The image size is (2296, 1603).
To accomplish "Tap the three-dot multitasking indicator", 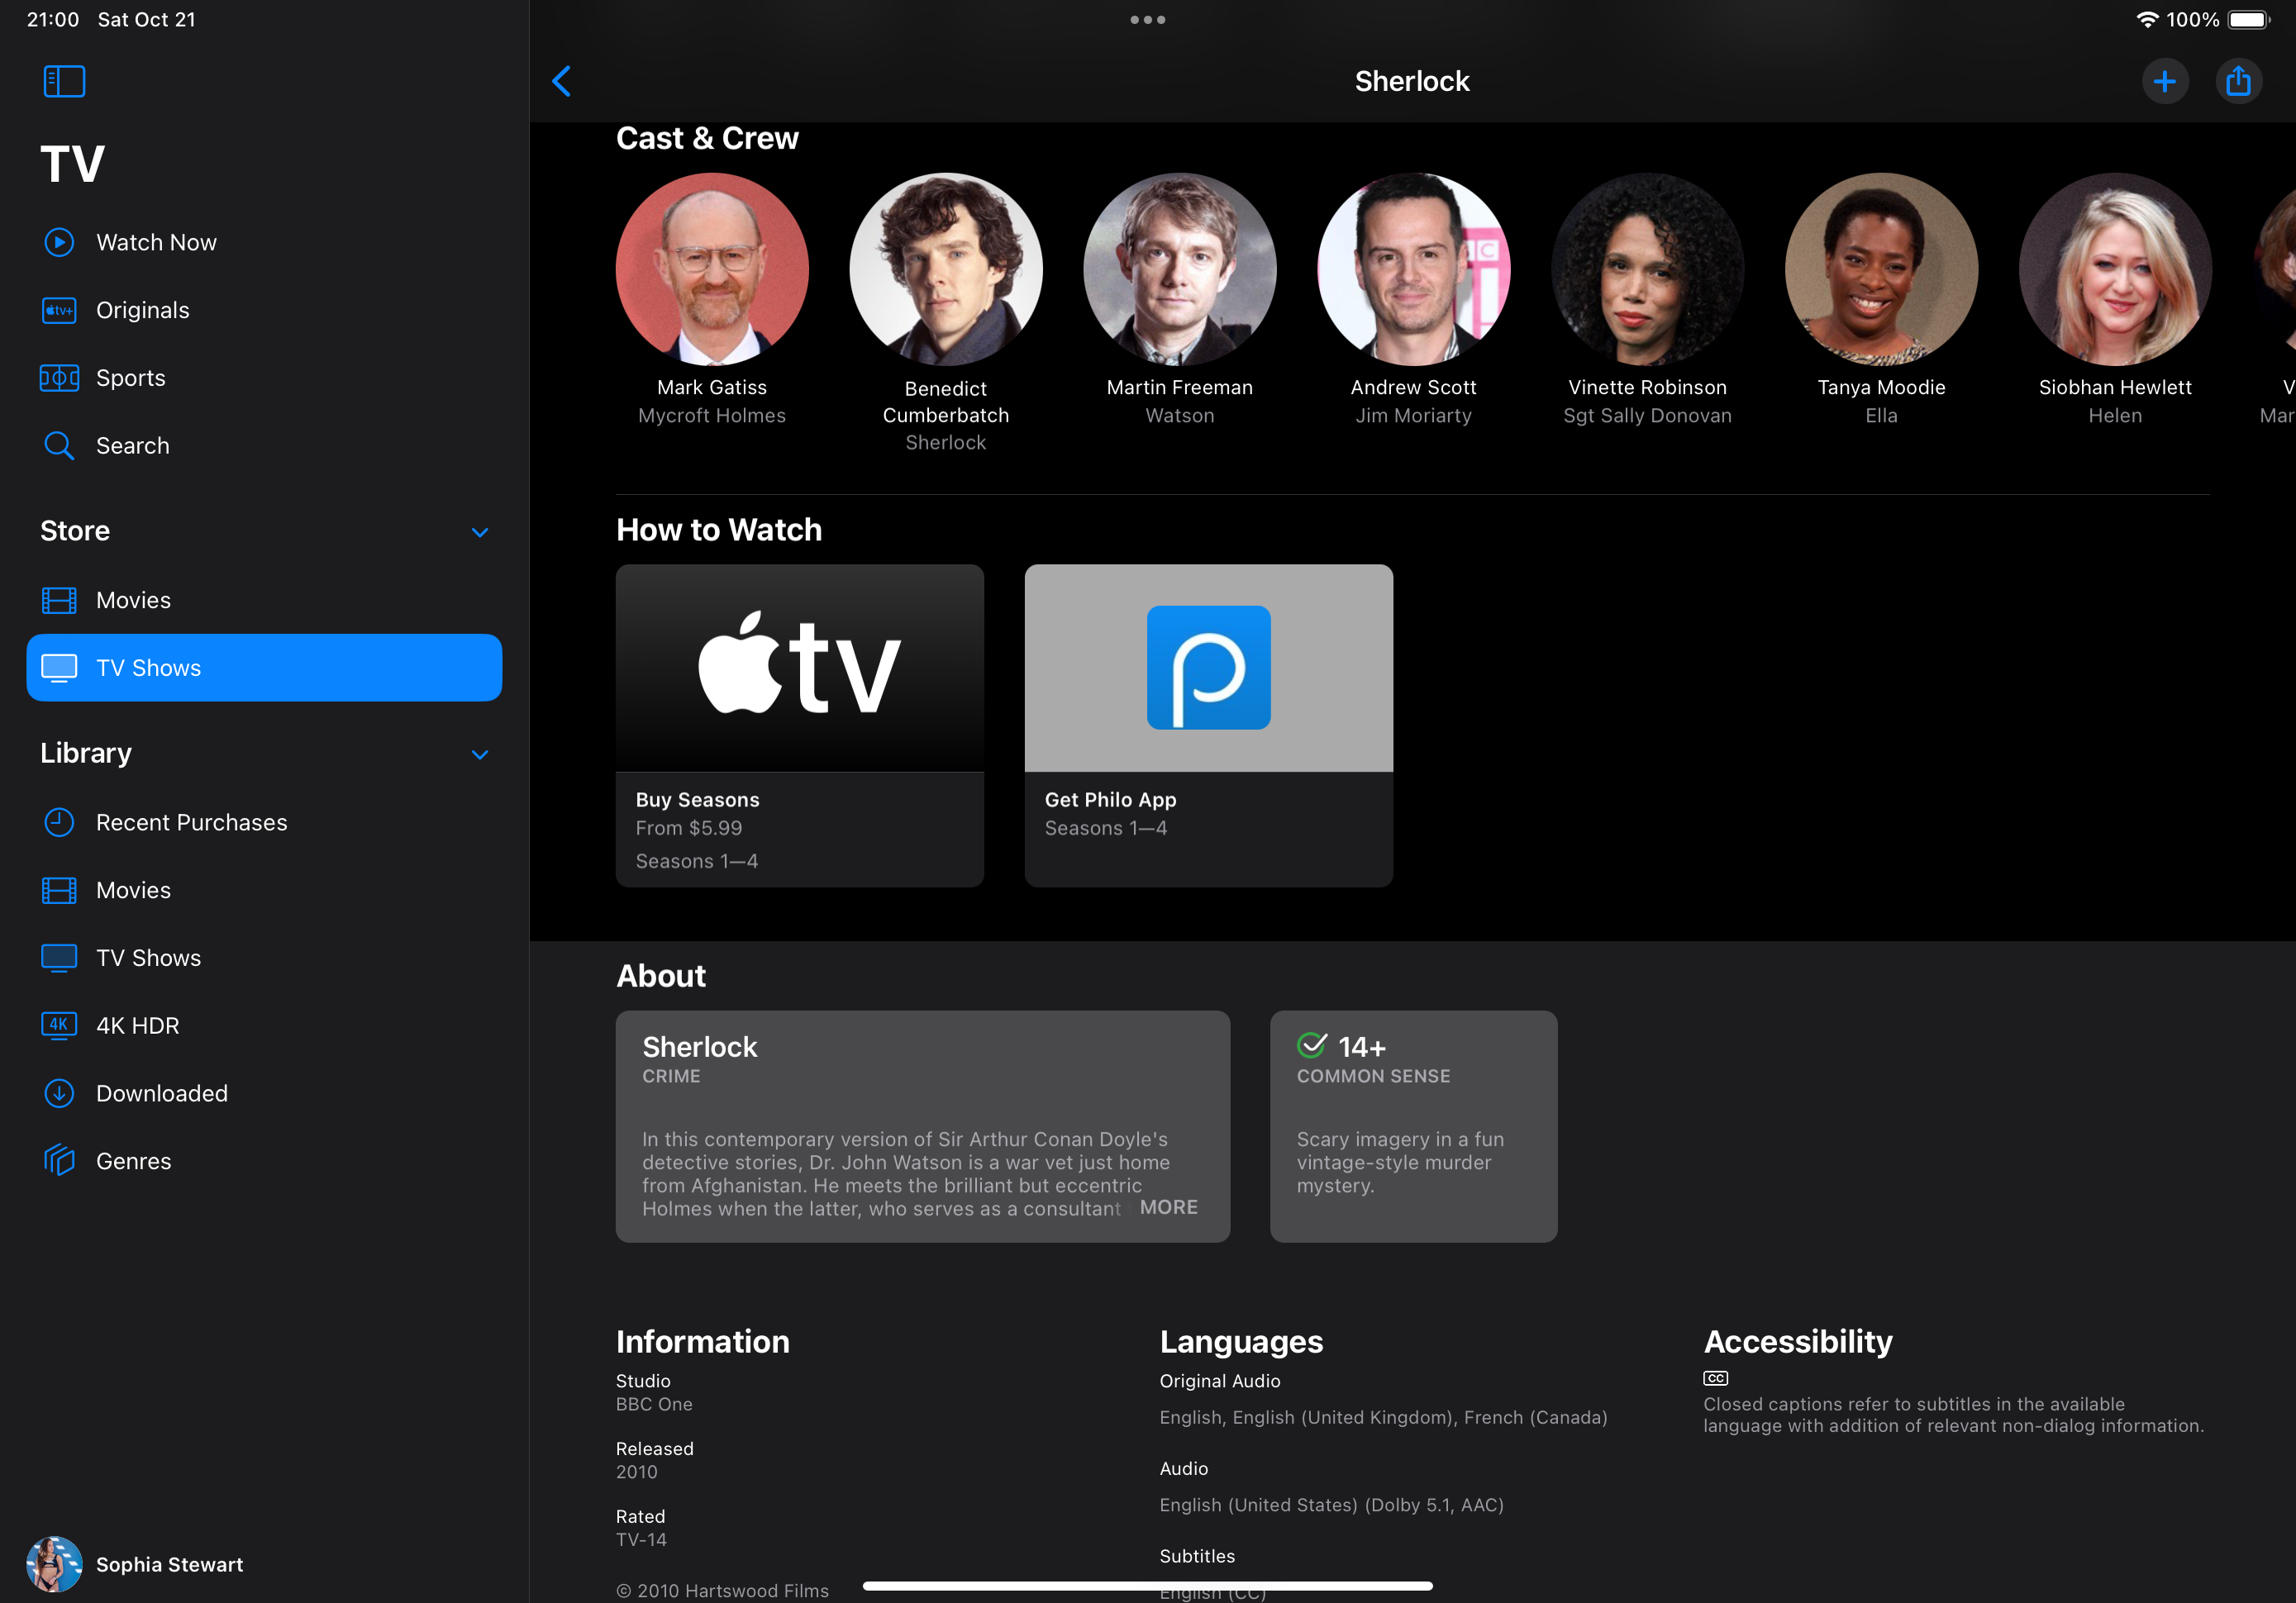I will tap(1148, 20).
